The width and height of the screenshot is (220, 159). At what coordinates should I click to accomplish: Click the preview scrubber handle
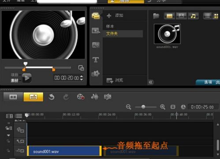coord(26,64)
